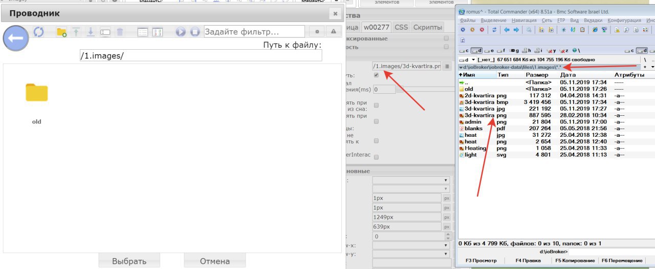Click the blue forward arrow in Total Commander
The width and height of the screenshot is (655, 269).
point(516,30)
